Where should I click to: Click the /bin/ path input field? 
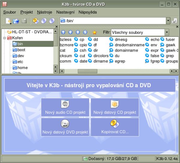[113, 21]
